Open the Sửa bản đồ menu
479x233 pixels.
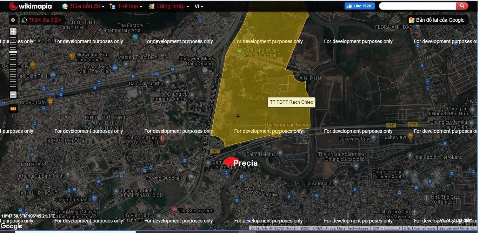pyautogui.click(x=83, y=6)
